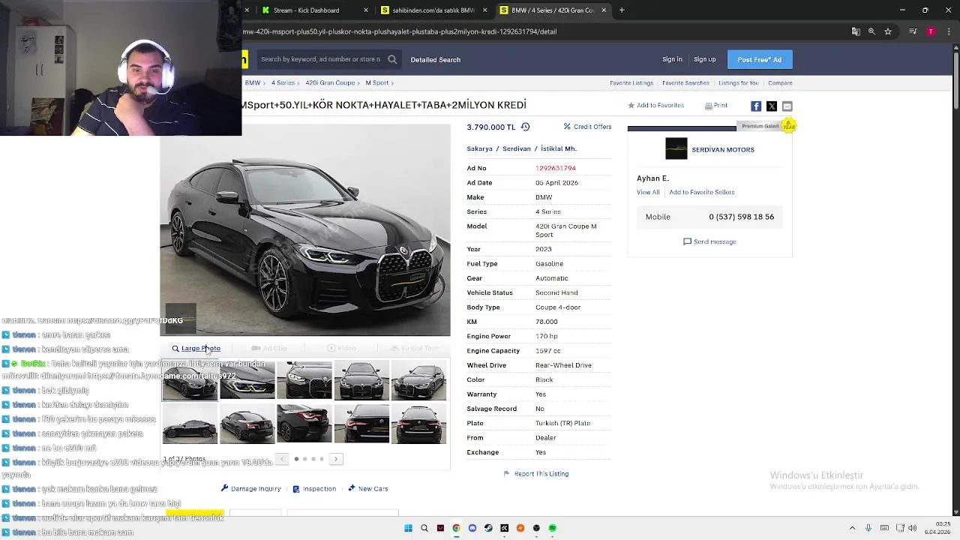Click Serdivan district location link
The height and width of the screenshot is (540, 960).
click(517, 149)
